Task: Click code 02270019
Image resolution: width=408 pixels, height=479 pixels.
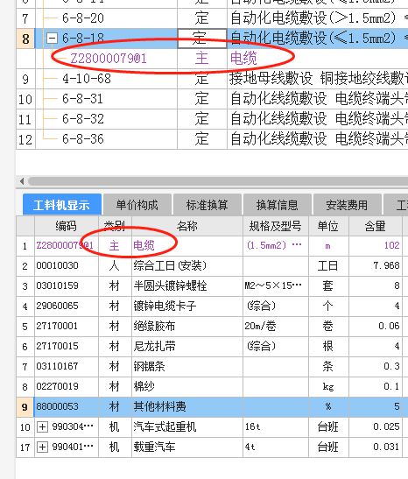Action: pyautogui.click(x=58, y=387)
